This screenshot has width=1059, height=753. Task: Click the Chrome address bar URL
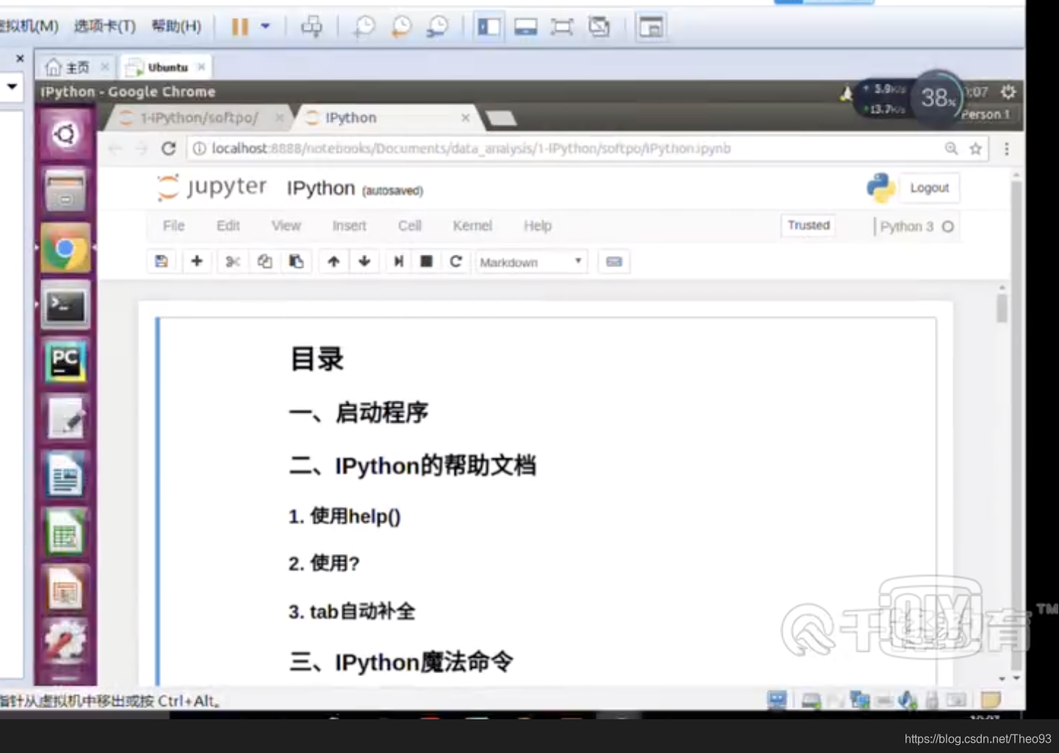[471, 149]
